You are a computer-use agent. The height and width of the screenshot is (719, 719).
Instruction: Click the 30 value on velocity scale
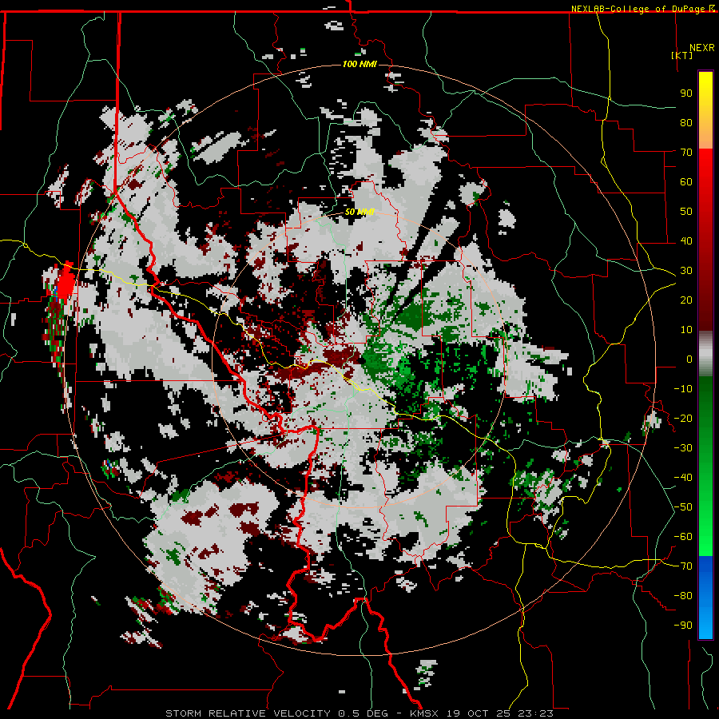(x=686, y=271)
